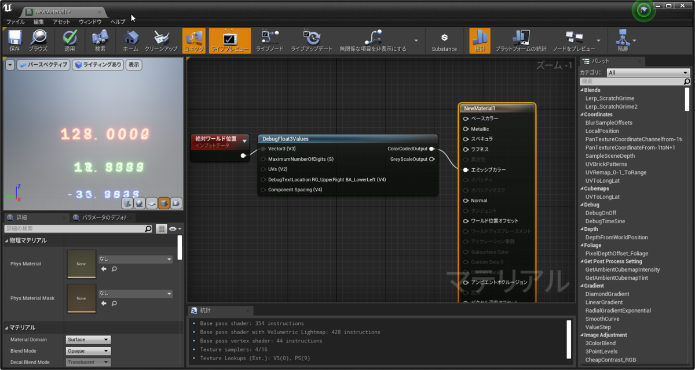Screen dimensions: 695x370
Task: Open the ウィンドウ menu
Action: [x=90, y=21]
